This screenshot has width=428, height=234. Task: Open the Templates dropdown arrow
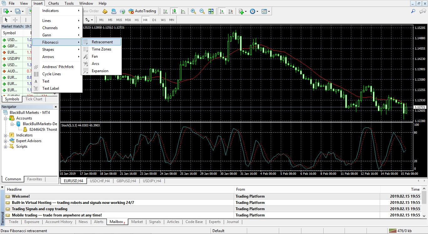point(269,12)
